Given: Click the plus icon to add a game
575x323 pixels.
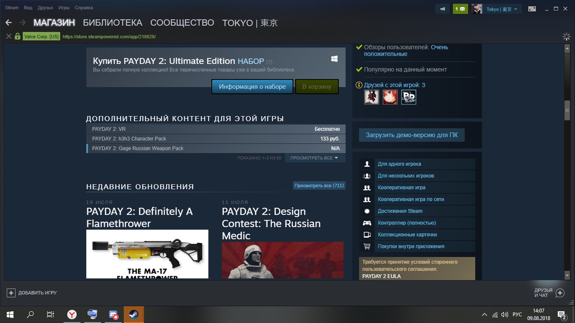Looking at the screenshot, I should coord(11,293).
